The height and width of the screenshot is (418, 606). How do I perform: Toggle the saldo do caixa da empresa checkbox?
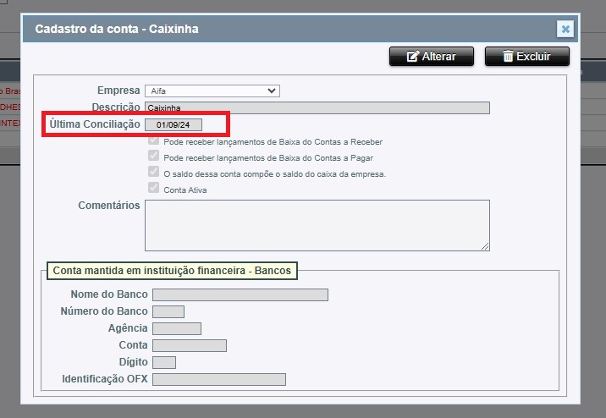coord(153,173)
